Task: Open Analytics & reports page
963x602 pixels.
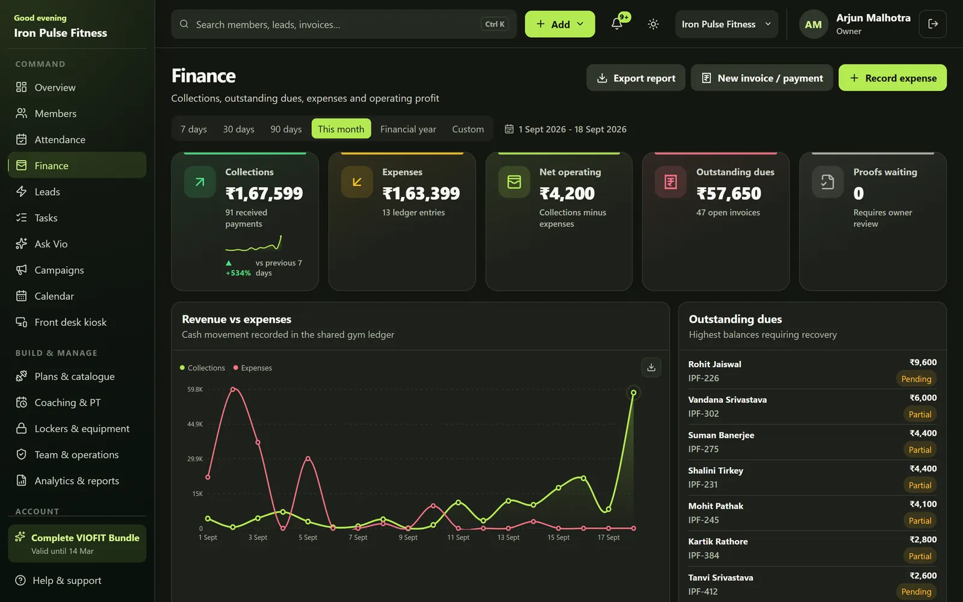Action: click(x=77, y=480)
